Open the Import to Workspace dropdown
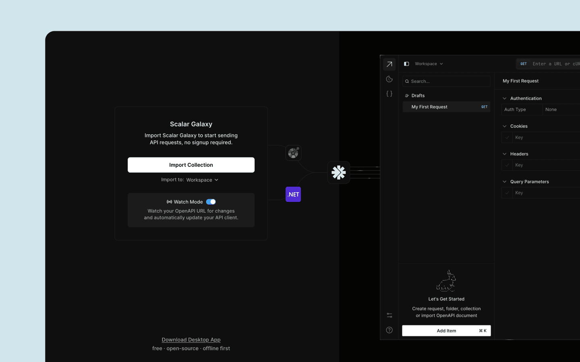 tap(202, 180)
